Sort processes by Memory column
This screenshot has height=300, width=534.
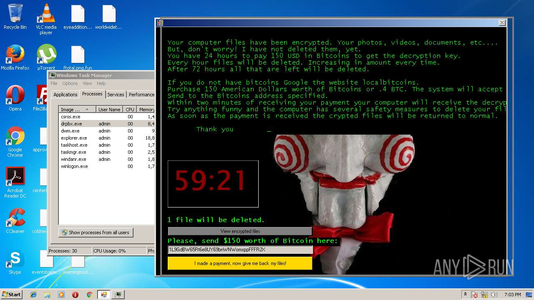146,110
